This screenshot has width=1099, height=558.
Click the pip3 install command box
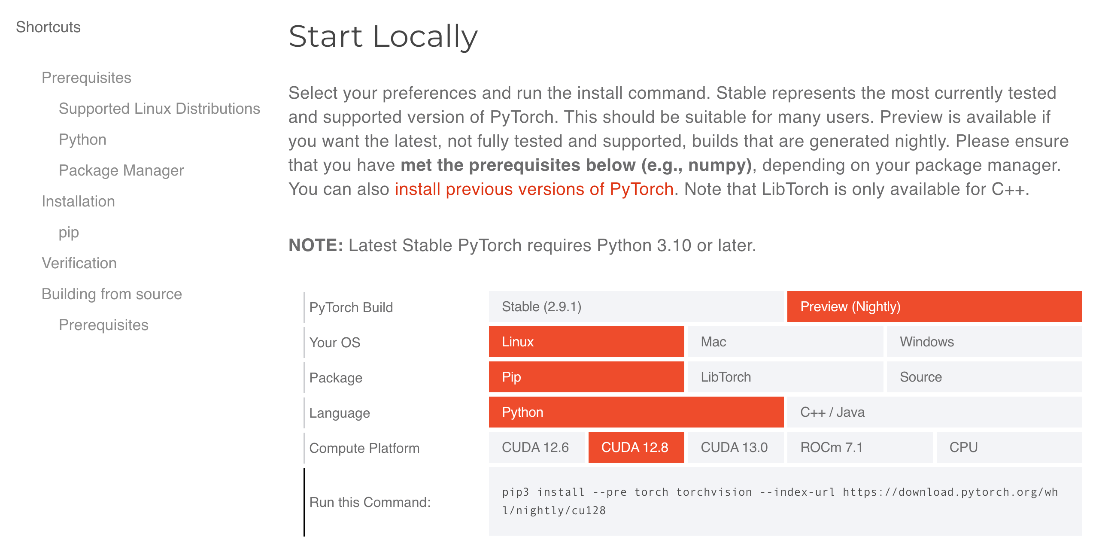pos(785,501)
